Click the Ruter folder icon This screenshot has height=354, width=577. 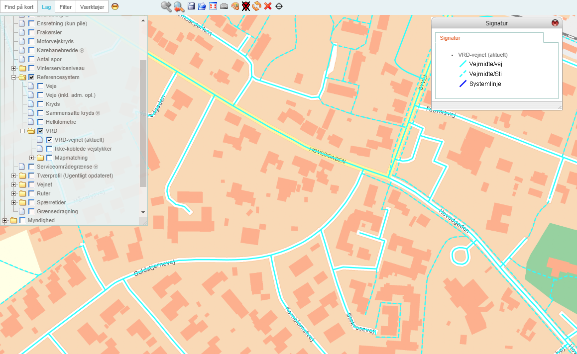coord(22,194)
